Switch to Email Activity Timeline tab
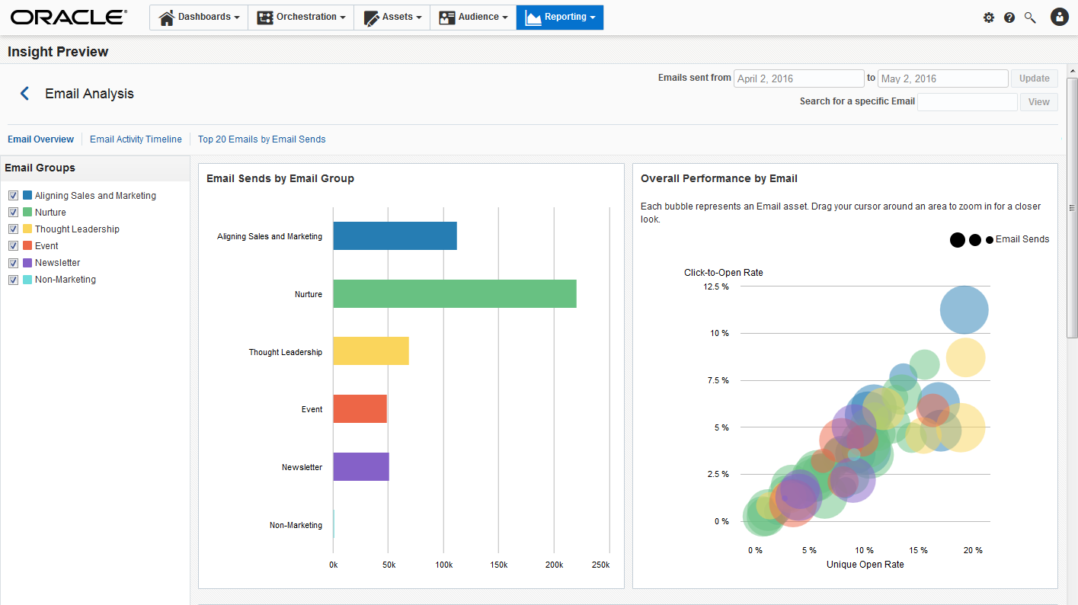The height and width of the screenshot is (605, 1078). (136, 139)
